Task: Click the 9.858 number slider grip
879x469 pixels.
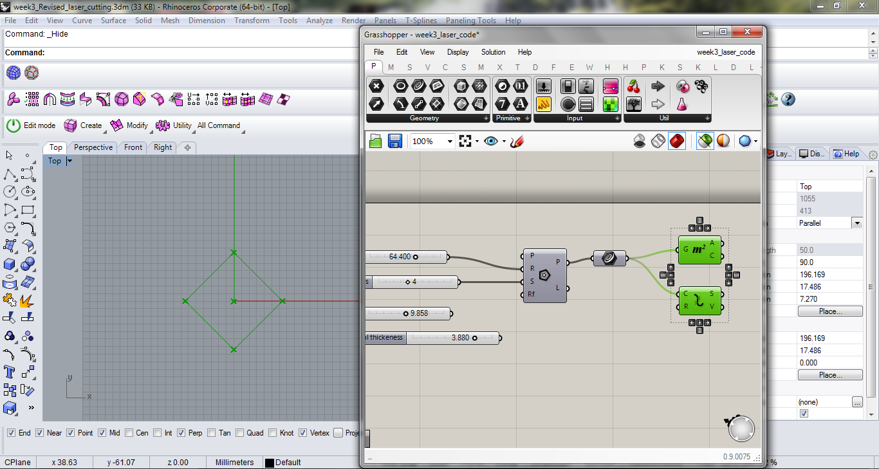Action: pyautogui.click(x=405, y=313)
